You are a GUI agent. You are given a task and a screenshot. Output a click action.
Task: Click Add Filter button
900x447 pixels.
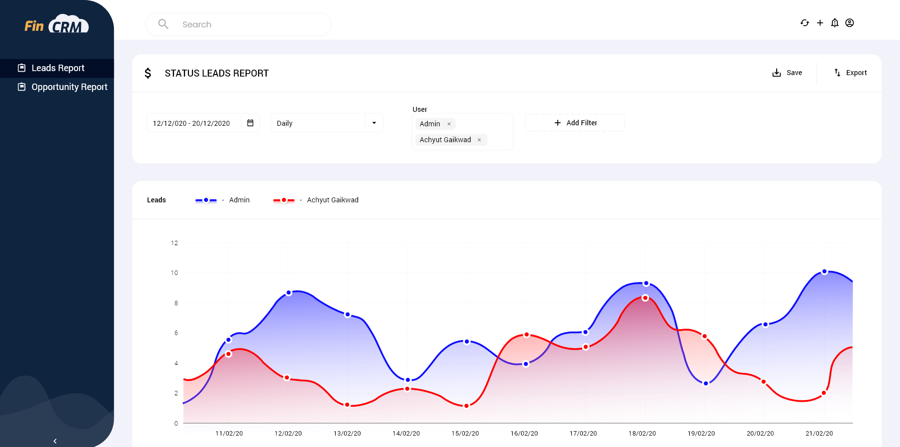(575, 123)
